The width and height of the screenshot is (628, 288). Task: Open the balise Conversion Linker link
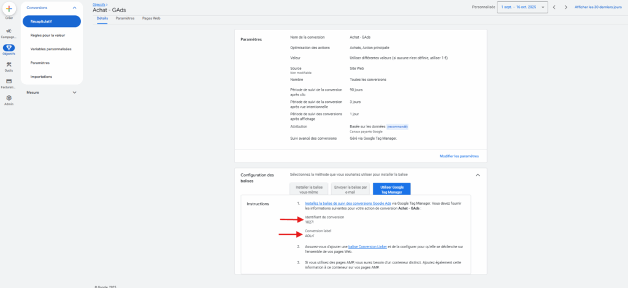click(x=368, y=247)
